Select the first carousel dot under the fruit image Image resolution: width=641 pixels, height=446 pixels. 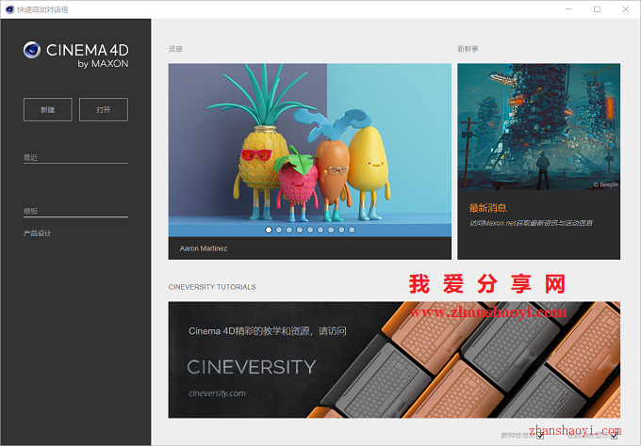(269, 230)
